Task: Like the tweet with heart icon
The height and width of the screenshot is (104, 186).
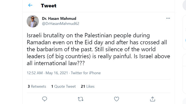Action: (116, 99)
